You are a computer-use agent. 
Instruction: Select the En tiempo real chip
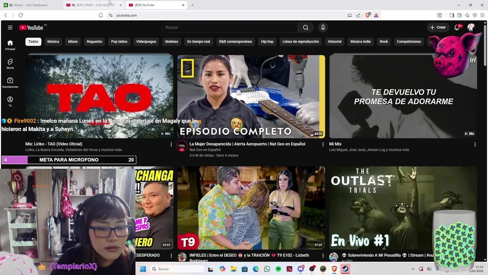click(x=199, y=42)
